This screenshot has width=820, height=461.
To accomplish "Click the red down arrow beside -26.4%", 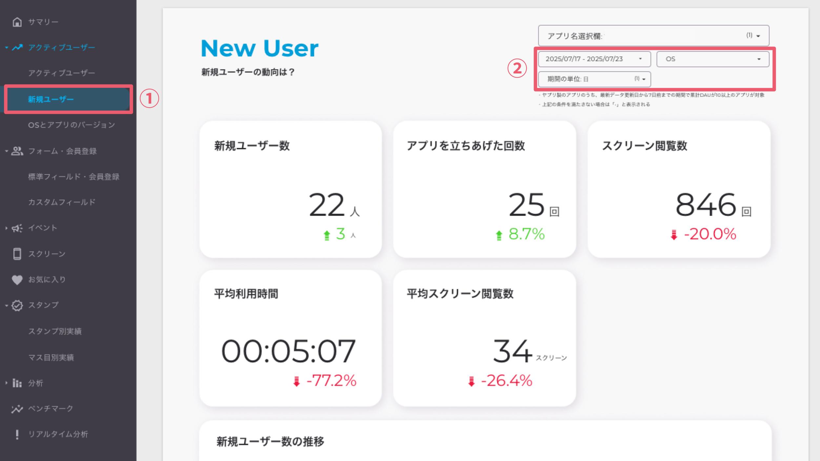I will [x=471, y=381].
